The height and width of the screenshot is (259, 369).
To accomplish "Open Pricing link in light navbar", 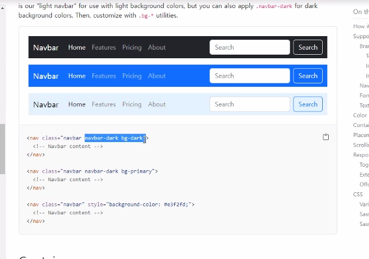I will pos(132,104).
